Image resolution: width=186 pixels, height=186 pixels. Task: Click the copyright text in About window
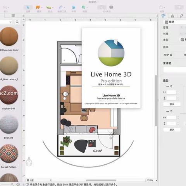(x=111, y=103)
